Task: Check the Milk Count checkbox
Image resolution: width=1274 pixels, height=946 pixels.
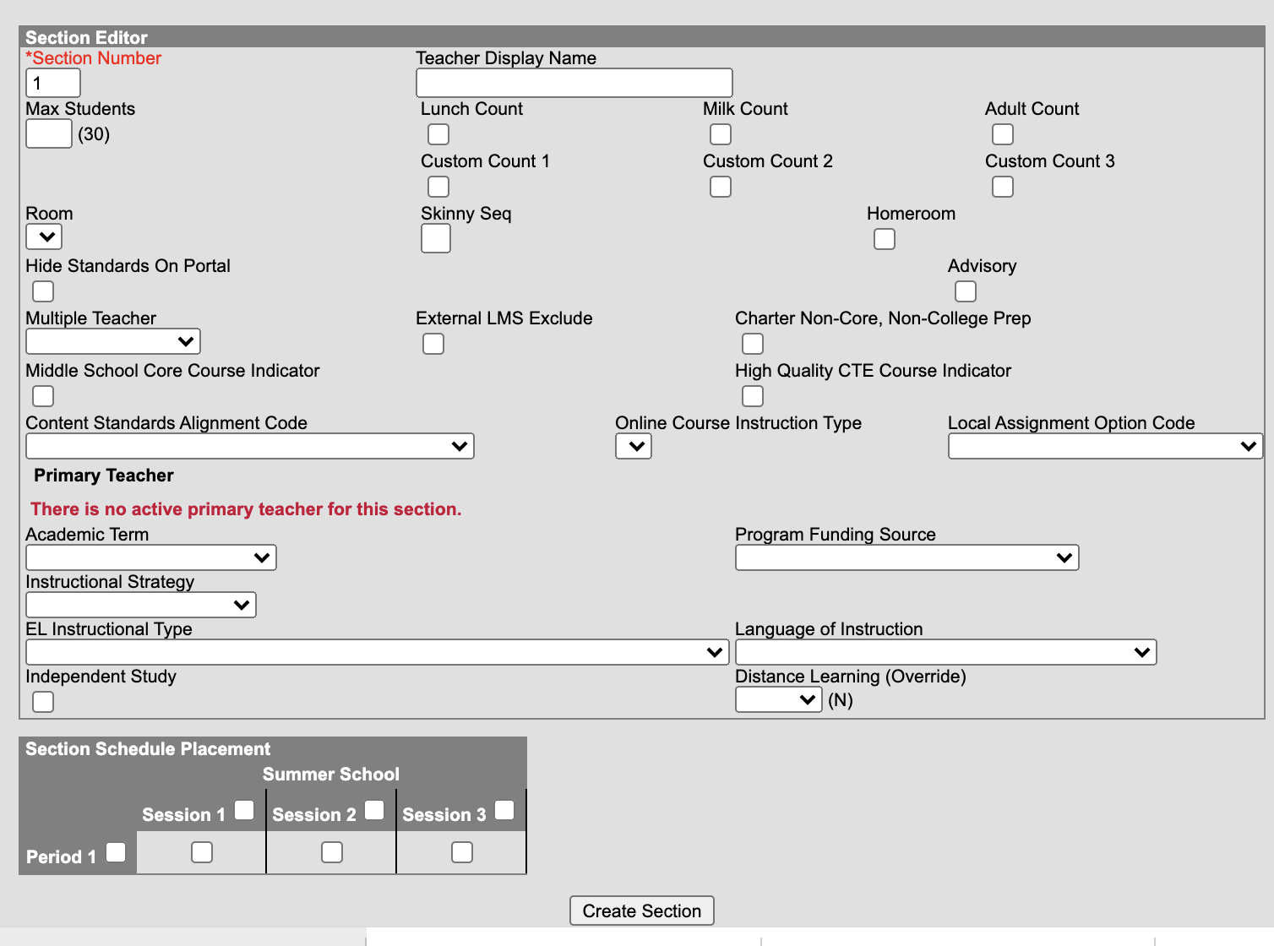Action: [x=721, y=134]
